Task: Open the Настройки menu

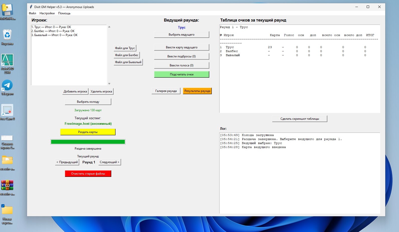Action: tap(47, 13)
